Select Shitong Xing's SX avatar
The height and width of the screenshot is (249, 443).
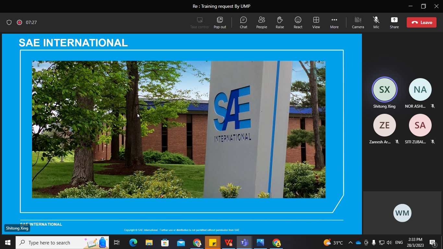(x=384, y=89)
